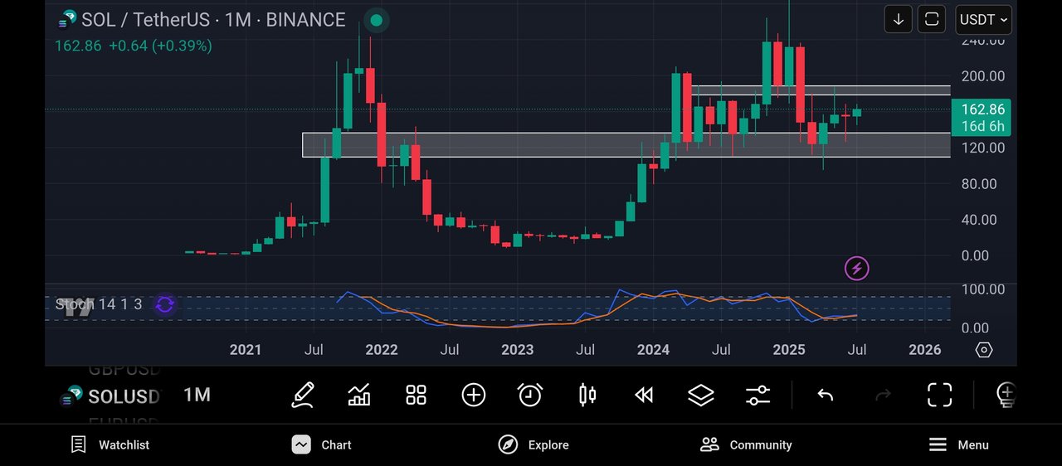Screen dimensions: 1062x466
Task: Click the 120.00 price axis label
Action: pos(982,148)
